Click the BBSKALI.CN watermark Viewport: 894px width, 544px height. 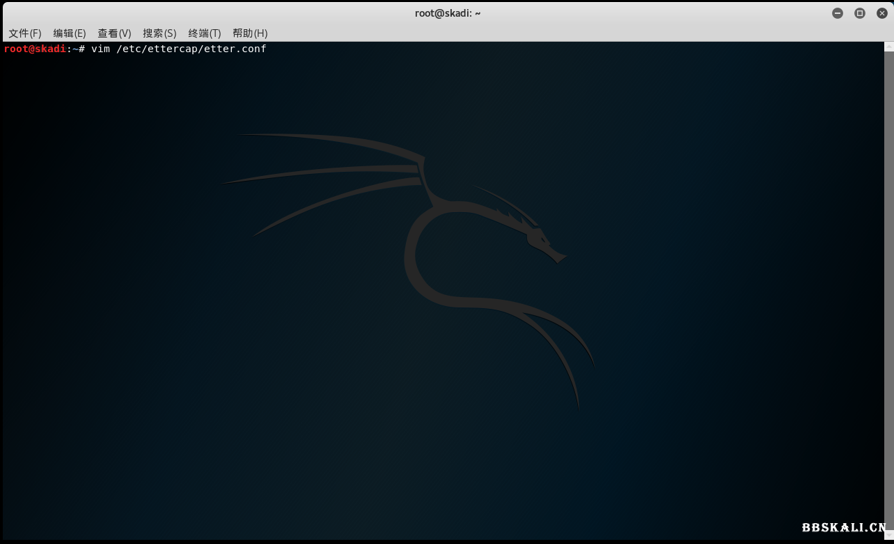tap(843, 528)
